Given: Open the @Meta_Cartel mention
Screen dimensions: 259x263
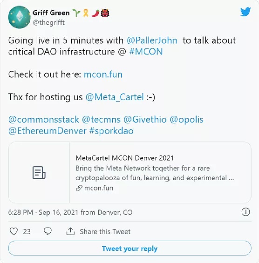Looking at the screenshot, I should tap(115, 97).
